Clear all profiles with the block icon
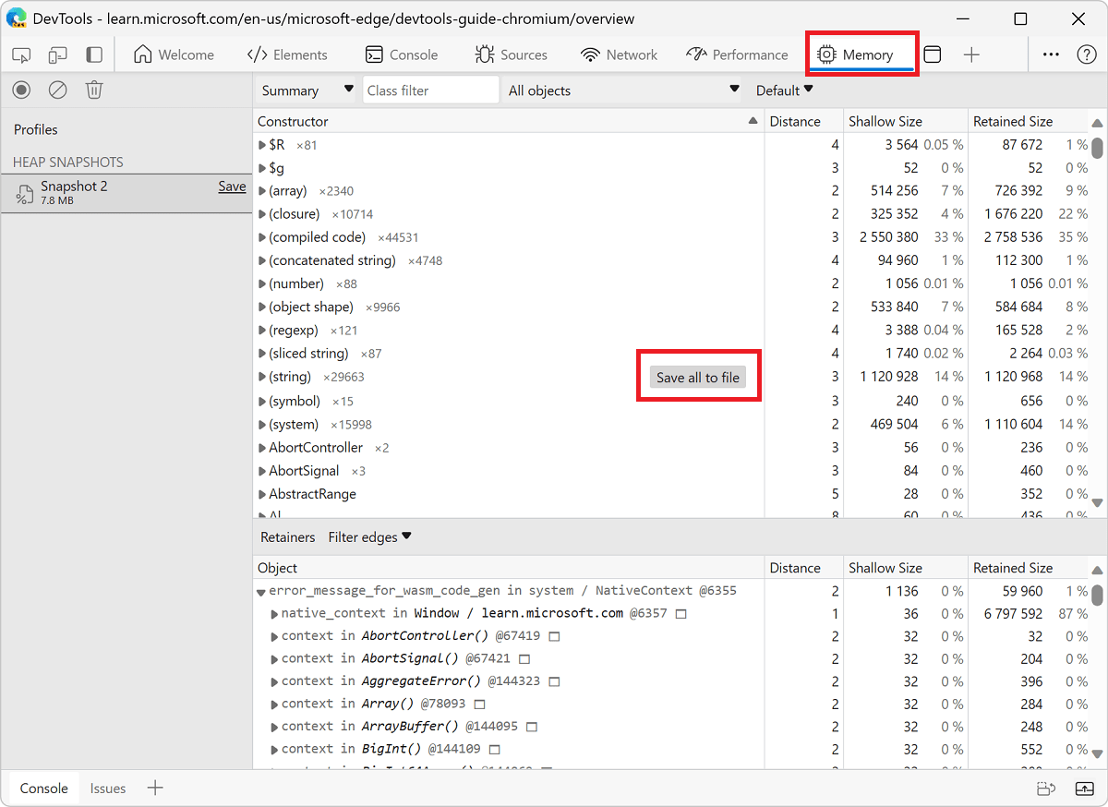Screen dimensions: 1108x807 57,90
